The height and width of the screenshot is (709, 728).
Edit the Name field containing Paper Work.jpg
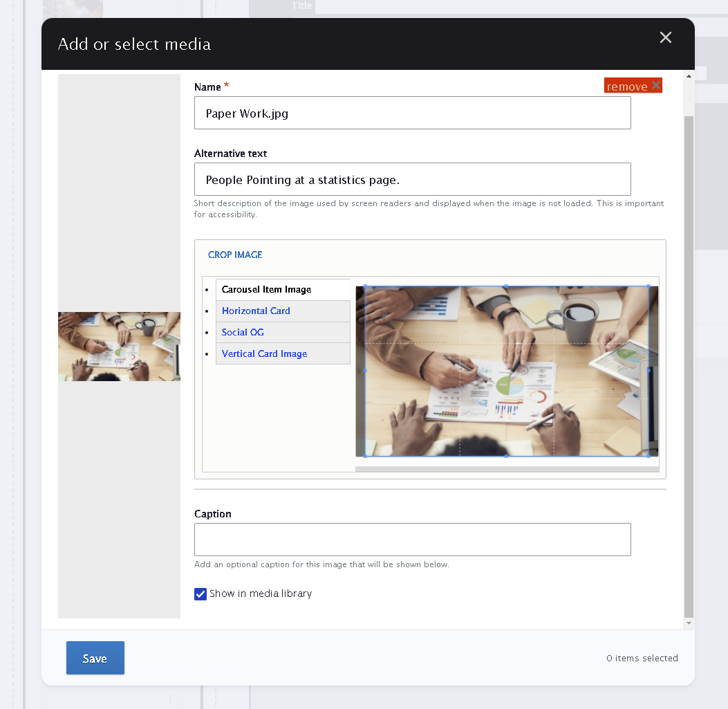(412, 113)
